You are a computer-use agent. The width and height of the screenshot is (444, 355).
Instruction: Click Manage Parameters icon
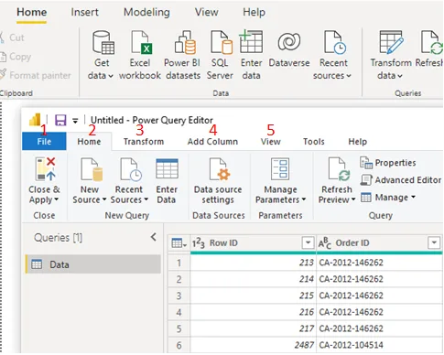pos(280,169)
